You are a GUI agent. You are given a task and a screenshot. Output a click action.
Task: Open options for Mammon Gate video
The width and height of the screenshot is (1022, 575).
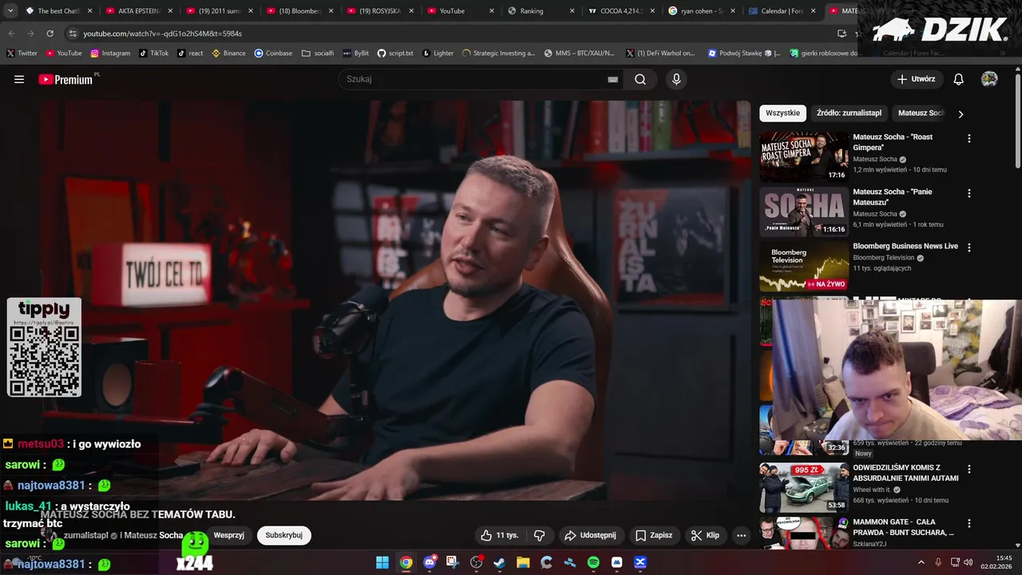coord(969,523)
